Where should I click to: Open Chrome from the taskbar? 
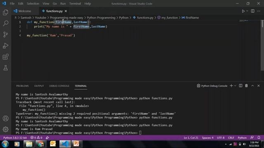[40, 144]
